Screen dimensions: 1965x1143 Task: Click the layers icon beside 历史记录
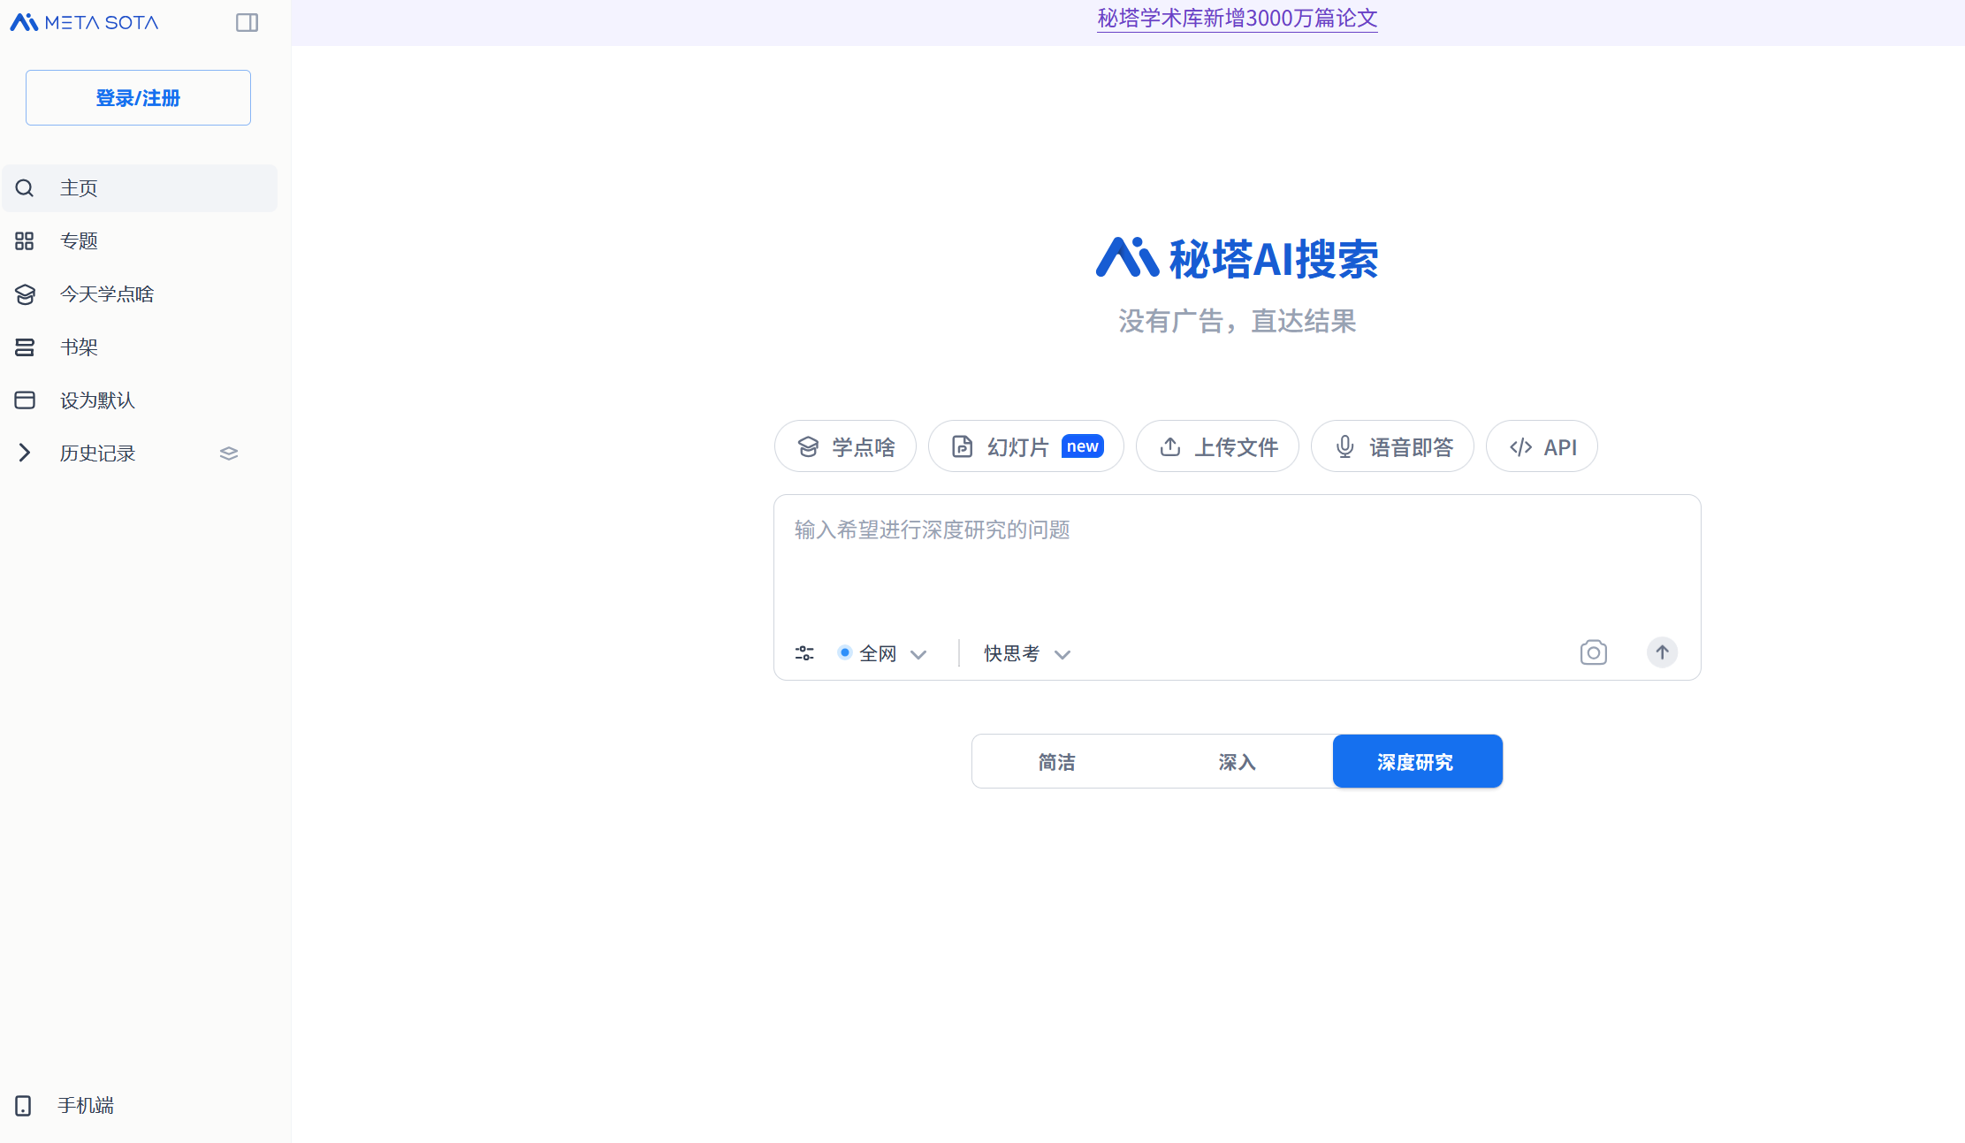pos(228,453)
